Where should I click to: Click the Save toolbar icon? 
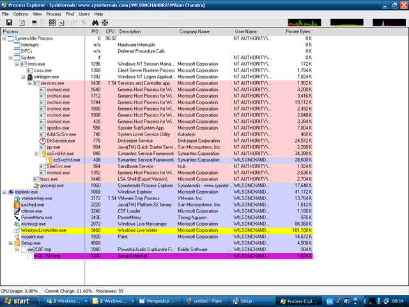(x=8, y=22)
